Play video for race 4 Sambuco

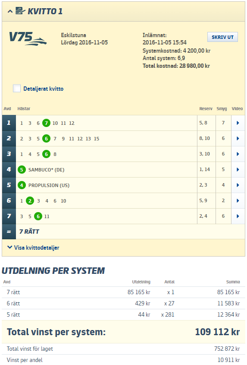[x=238, y=170]
